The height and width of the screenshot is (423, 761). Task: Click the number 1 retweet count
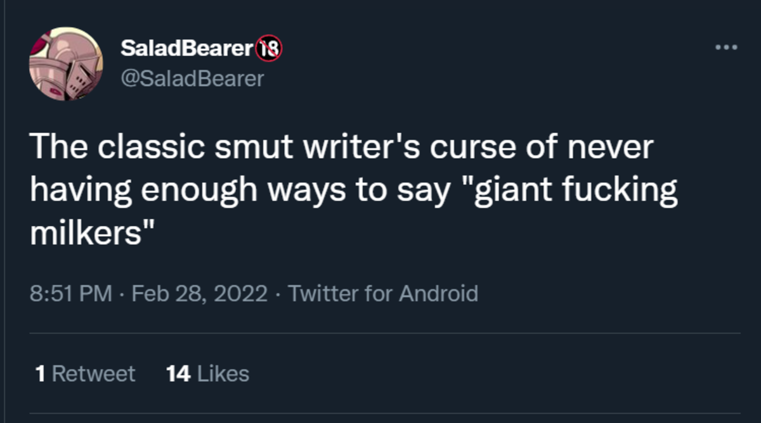(41, 374)
